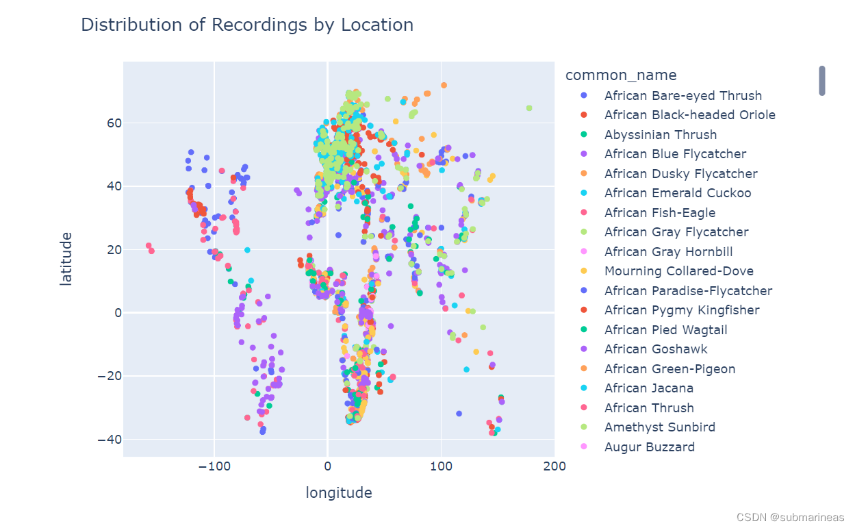Screen dimensions: 855x528
Task: Toggle Mourning Collared-Dove legend entry
Action: [666, 271]
